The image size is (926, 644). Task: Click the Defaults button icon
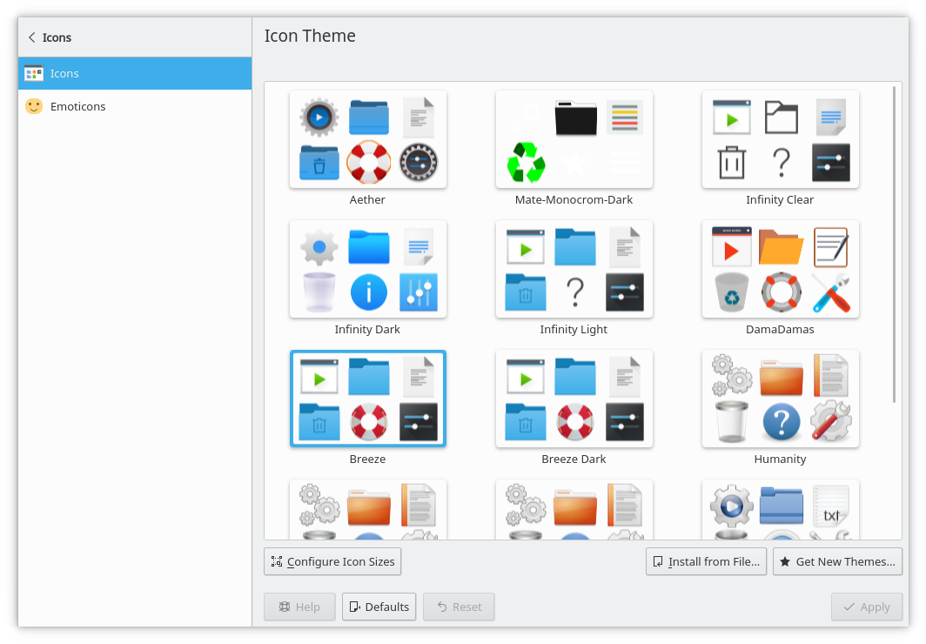point(356,607)
